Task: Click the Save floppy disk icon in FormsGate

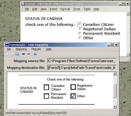Action: pyautogui.click(x=17, y=54)
